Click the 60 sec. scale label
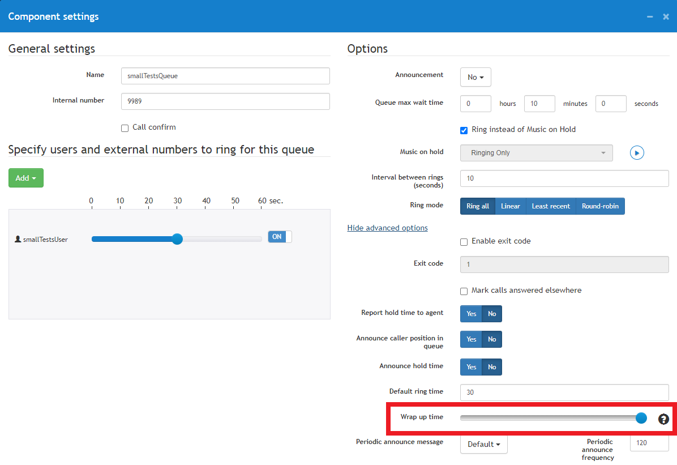 tap(270, 200)
